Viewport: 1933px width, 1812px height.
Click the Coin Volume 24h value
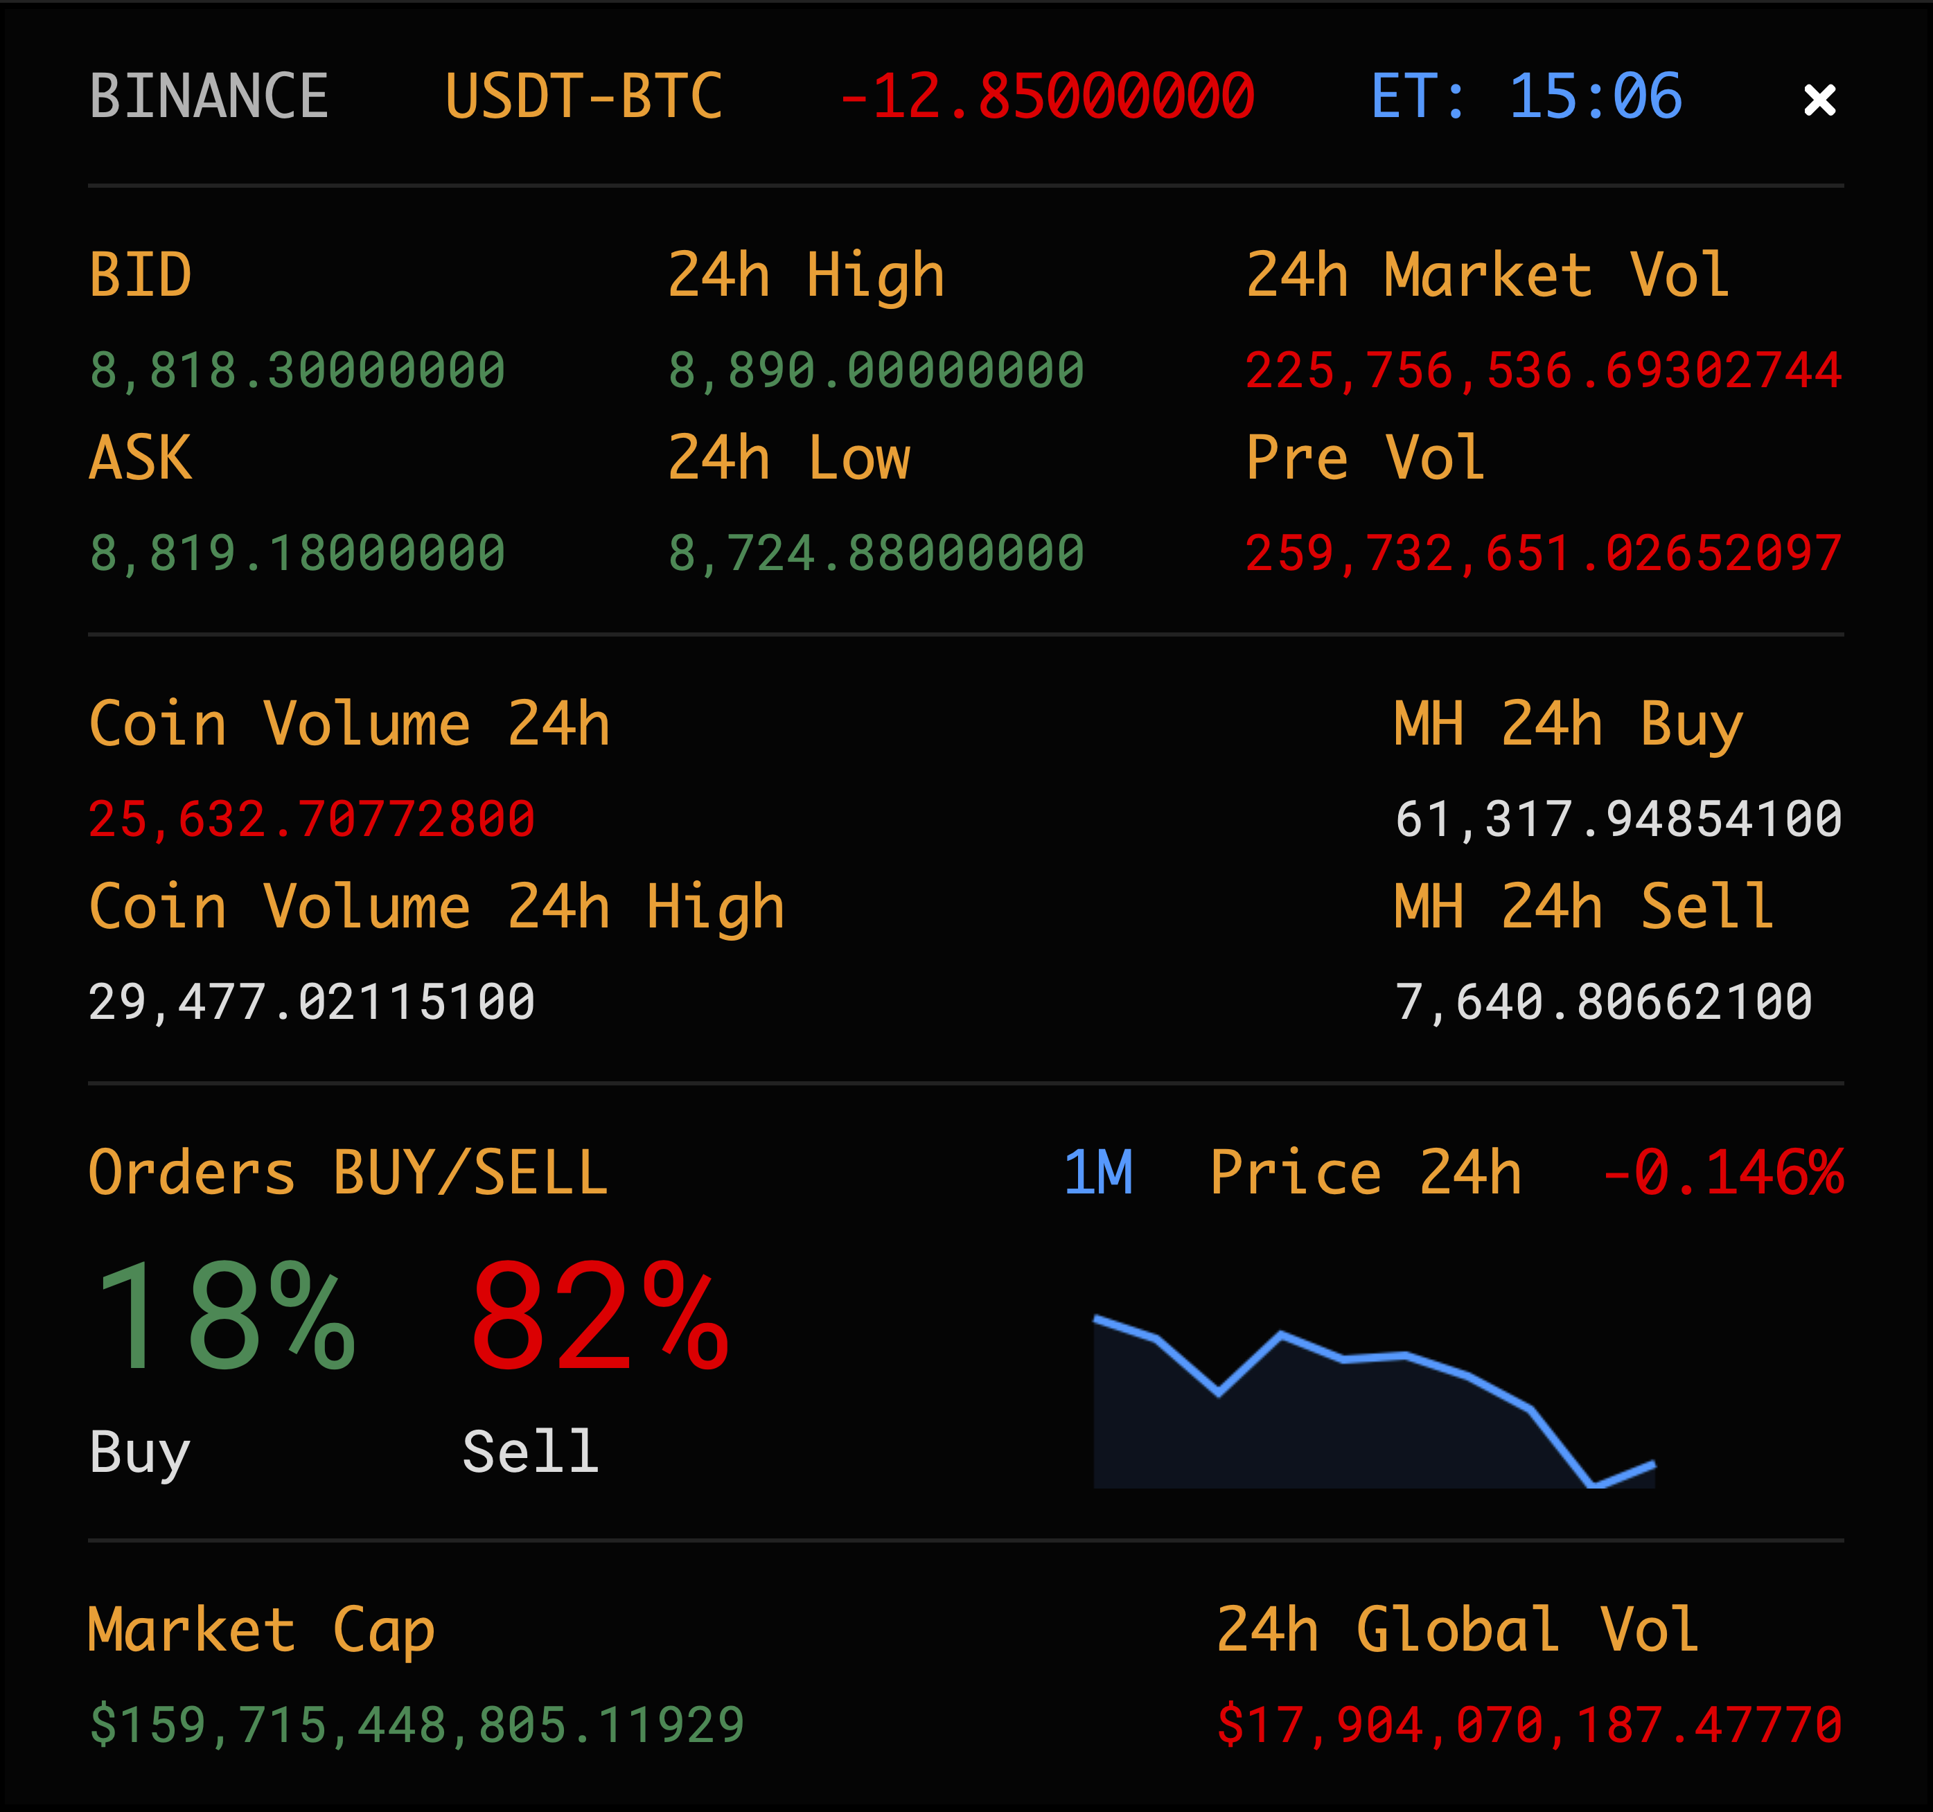pos(311,819)
